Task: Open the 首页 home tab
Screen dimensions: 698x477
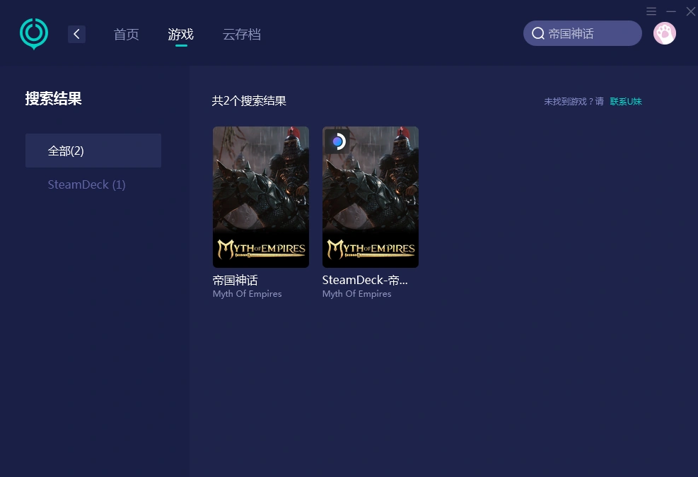Action: (x=127, y=34)
